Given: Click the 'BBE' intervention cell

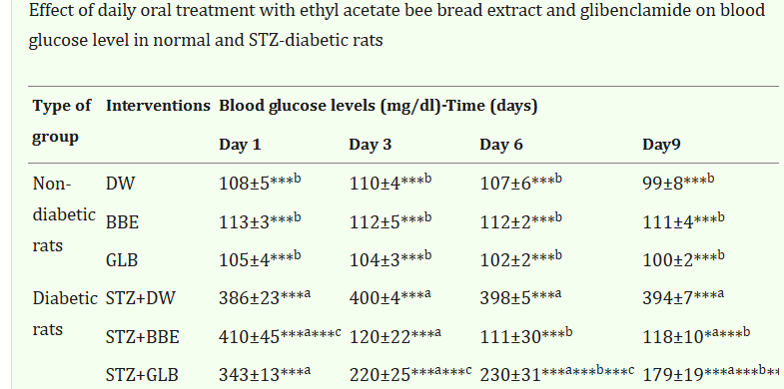Looking at the screenshot, I should (122, 222).
